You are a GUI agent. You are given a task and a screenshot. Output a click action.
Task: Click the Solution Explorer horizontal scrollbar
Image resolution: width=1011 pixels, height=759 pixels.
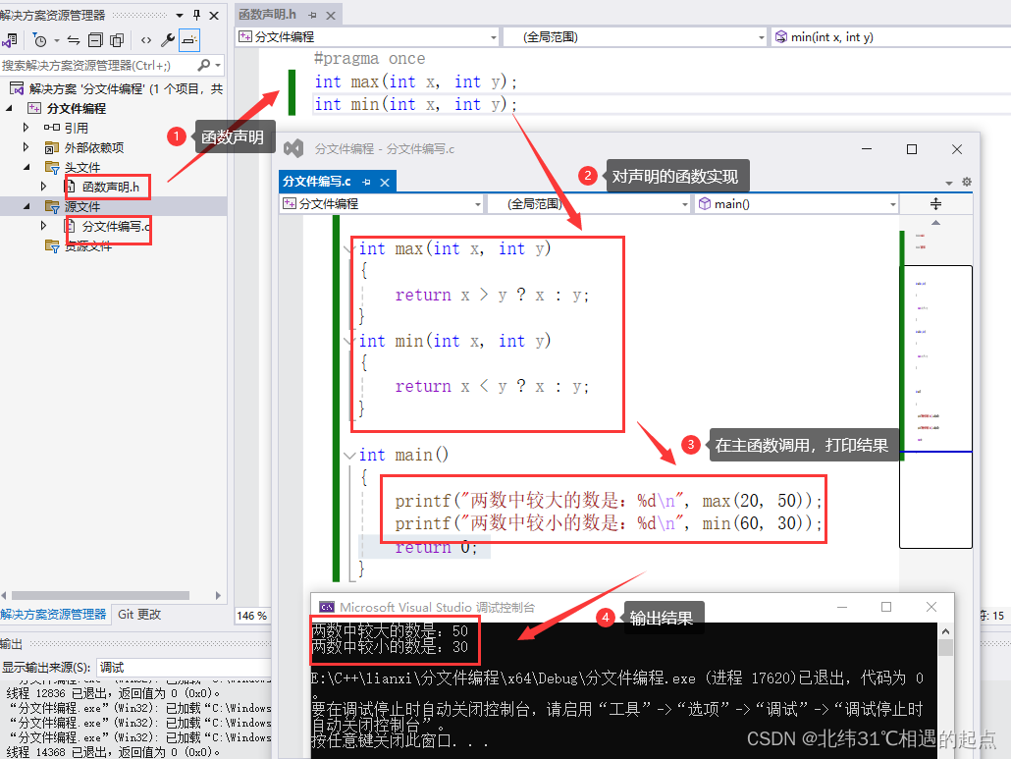click(100, 595)
